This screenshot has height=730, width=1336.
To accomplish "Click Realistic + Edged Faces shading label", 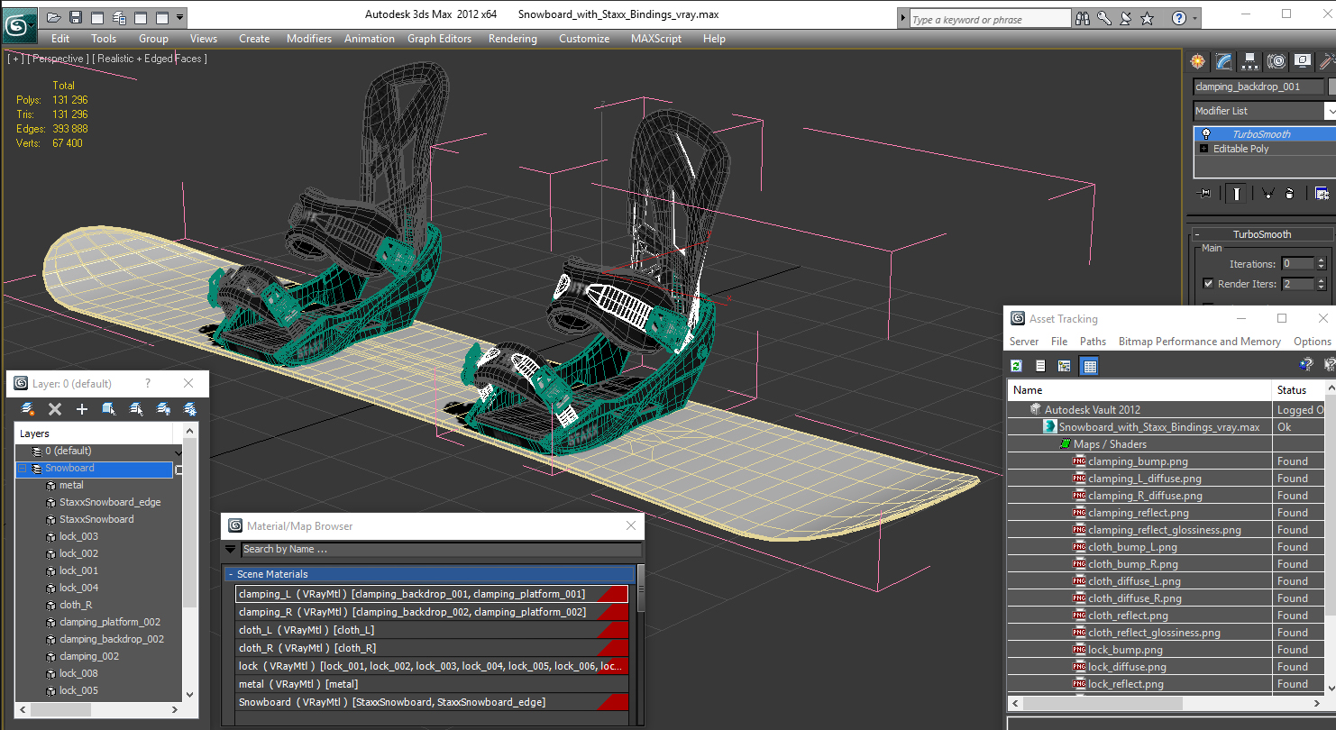I will tap(150, 59).
